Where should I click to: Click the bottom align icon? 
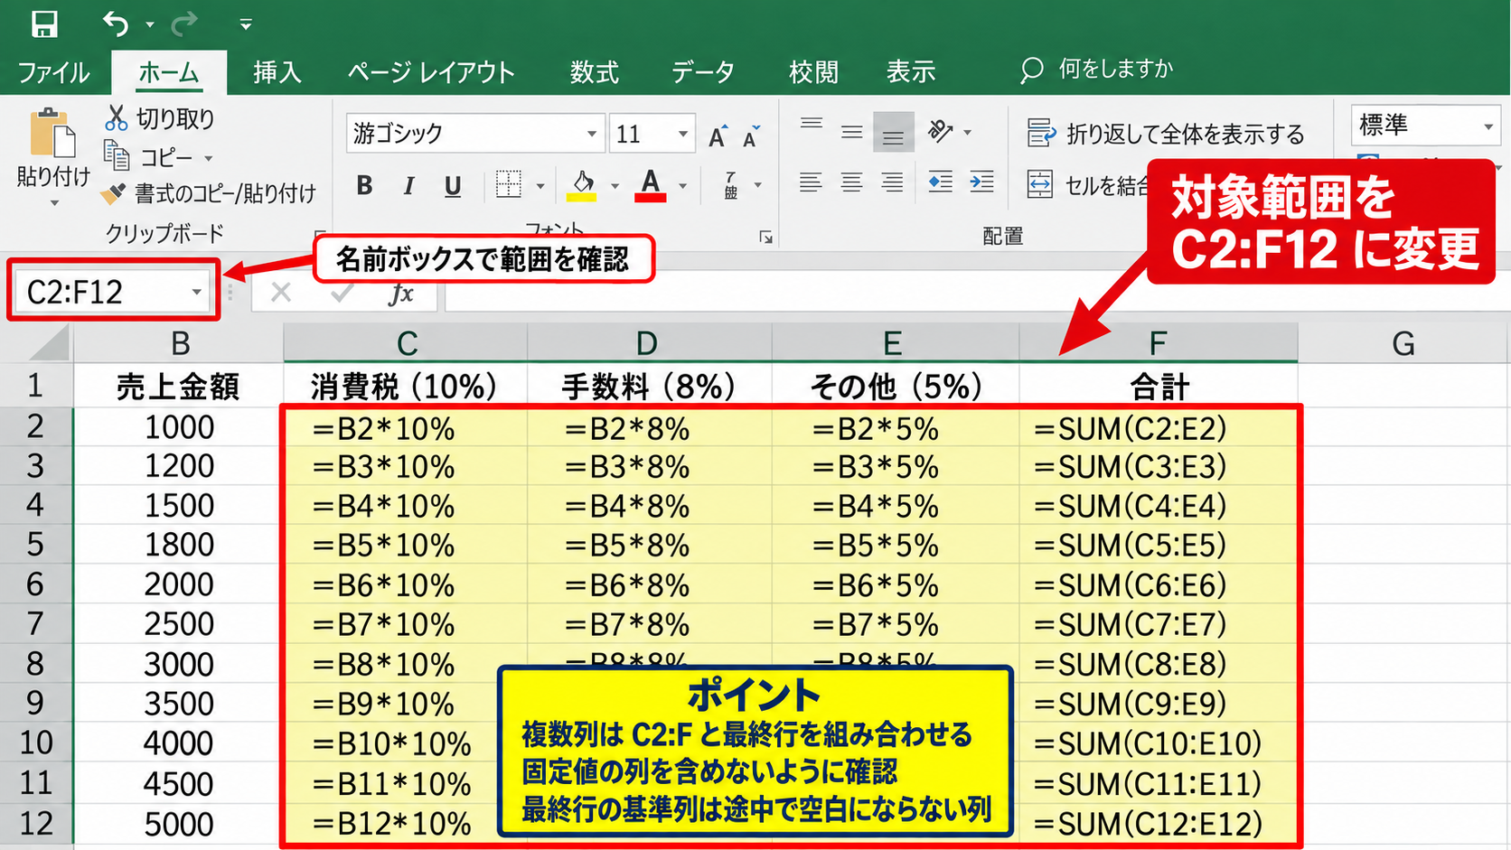tap(893, 134)
